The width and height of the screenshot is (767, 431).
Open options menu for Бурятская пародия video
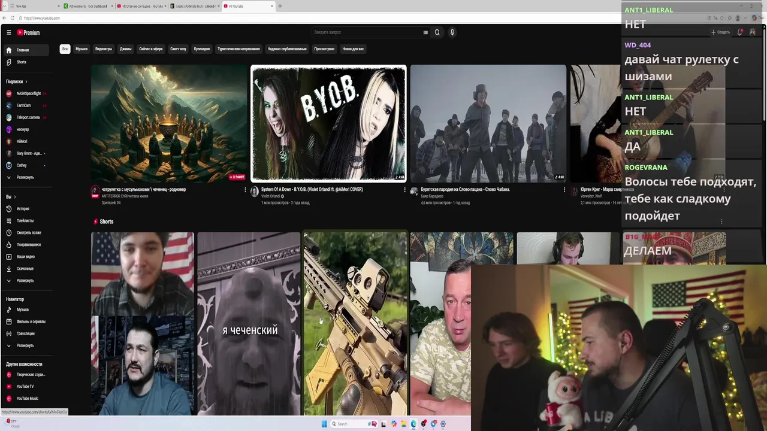tap(564, 190)
